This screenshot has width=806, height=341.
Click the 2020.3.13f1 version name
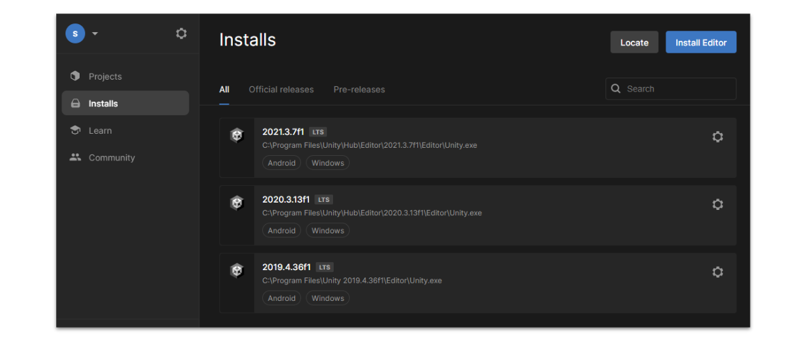pos(286,199)
